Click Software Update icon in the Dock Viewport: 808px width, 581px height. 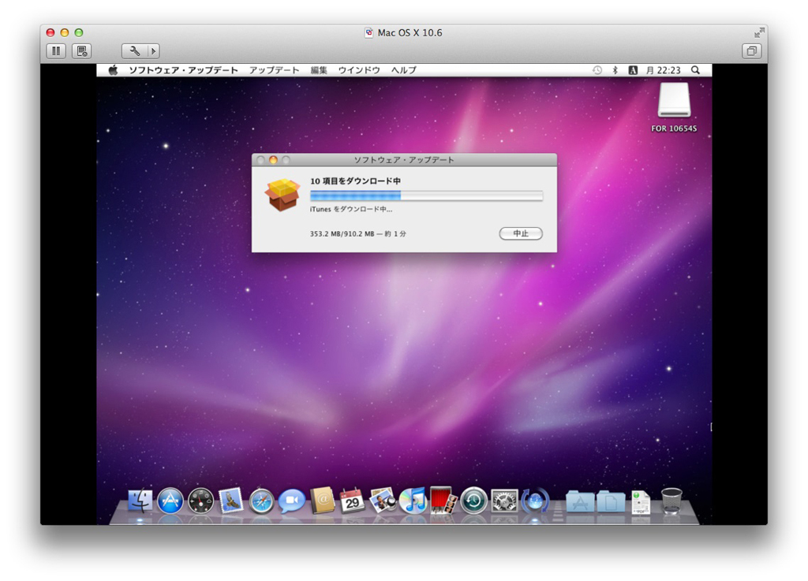(x=535, y=501)
